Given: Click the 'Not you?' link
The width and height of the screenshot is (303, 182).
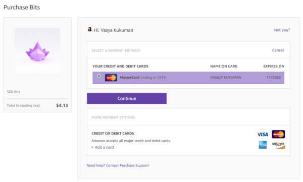Looking at the screenshot, I should [282, 30].
